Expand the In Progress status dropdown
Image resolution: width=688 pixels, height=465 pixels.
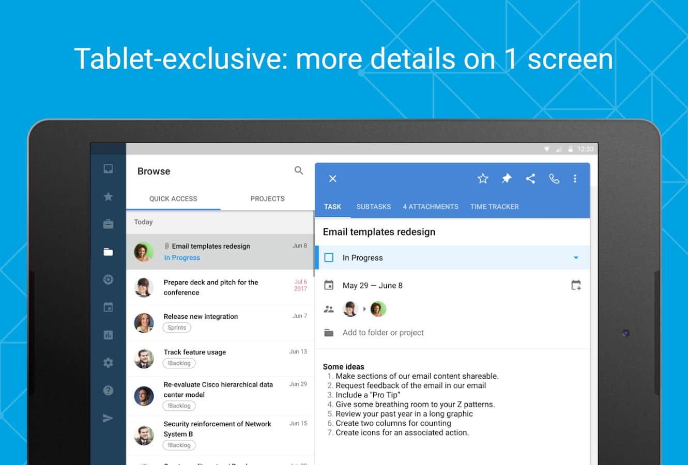[x=576, y=258]
